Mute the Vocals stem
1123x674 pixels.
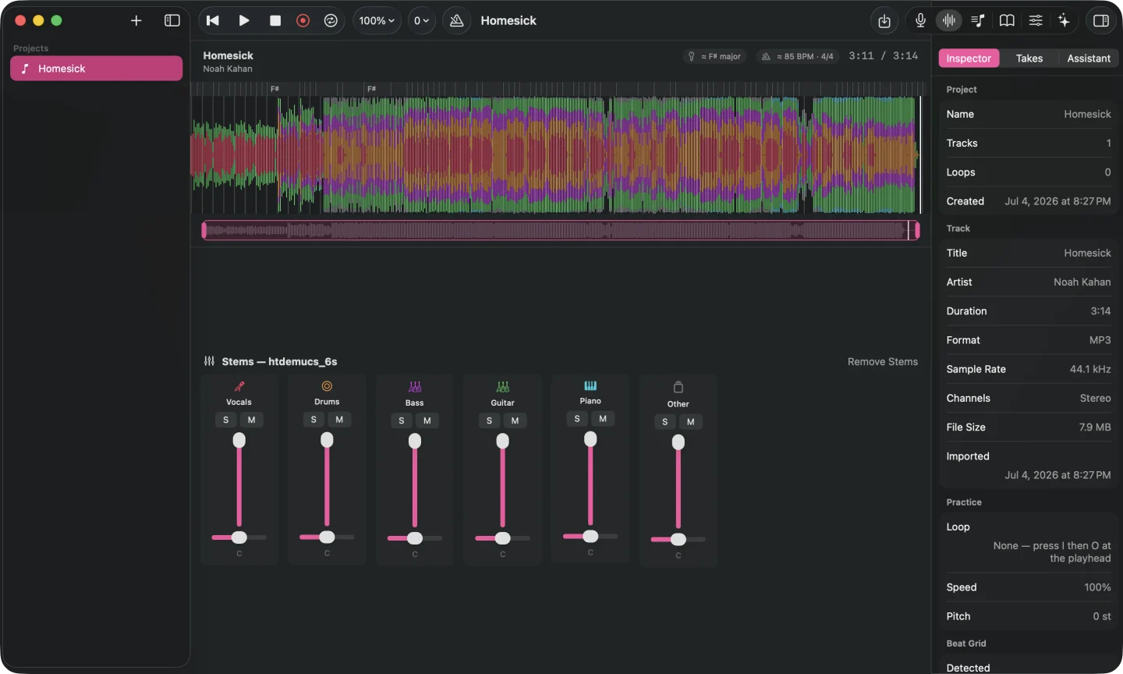tap(251, 420)
